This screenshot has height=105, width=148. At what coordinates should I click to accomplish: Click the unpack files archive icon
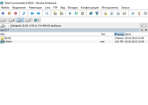coord(62,13)
